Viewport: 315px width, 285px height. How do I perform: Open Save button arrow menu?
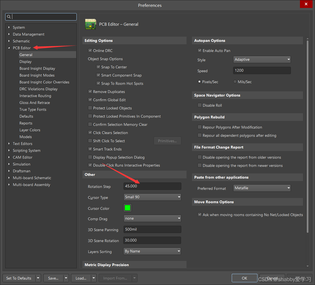coord(66,278)
